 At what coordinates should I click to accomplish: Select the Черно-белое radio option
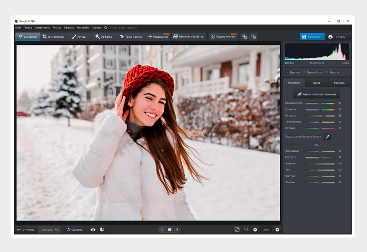pyautogui.click(x=304, y=73)
